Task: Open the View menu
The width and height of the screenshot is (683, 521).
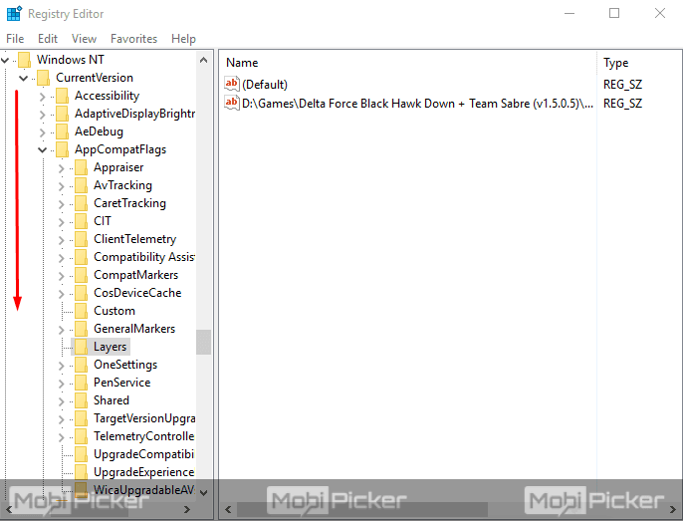Action: pos(84,39)
